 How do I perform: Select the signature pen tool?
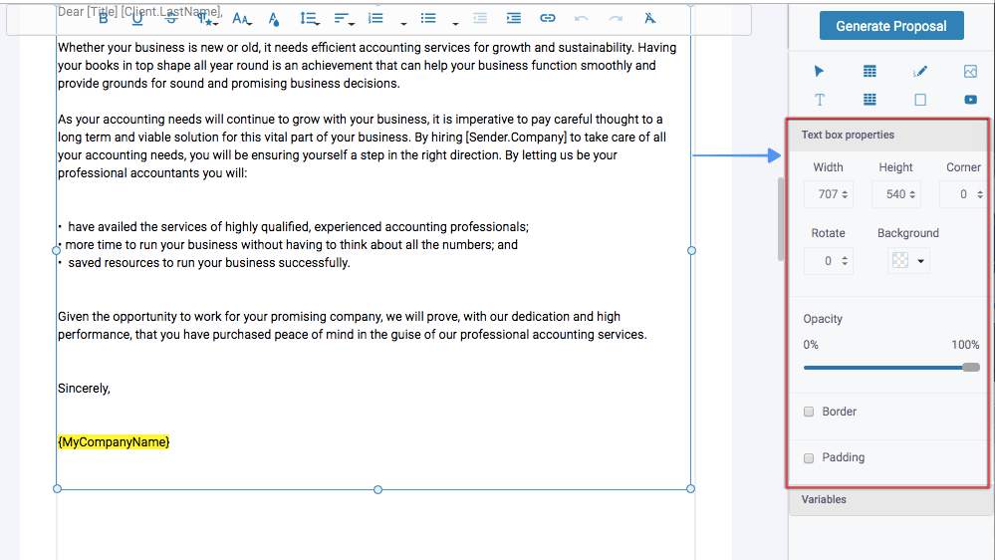[920, 71]
